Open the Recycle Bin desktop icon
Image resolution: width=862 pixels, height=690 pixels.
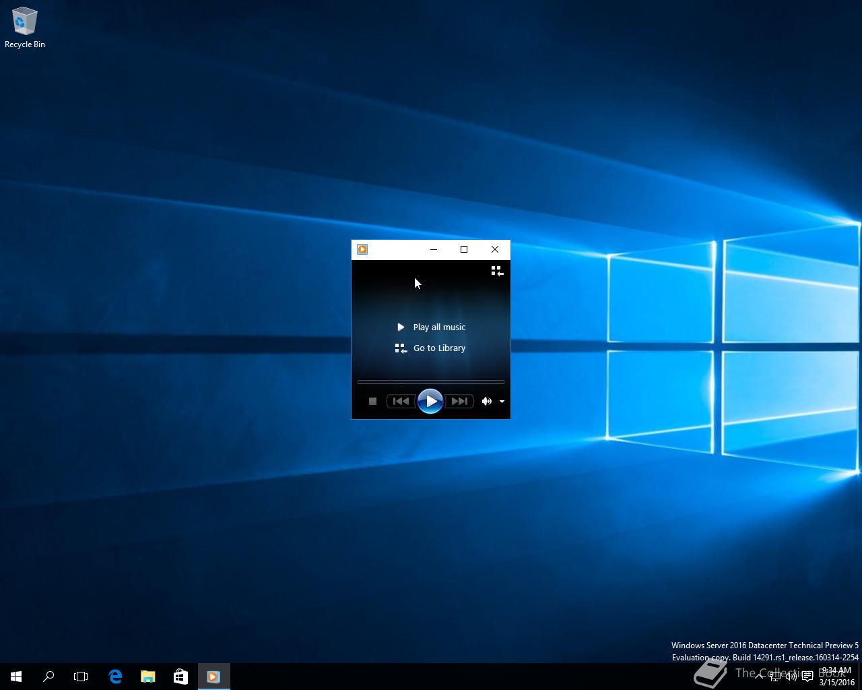(25, 28)
